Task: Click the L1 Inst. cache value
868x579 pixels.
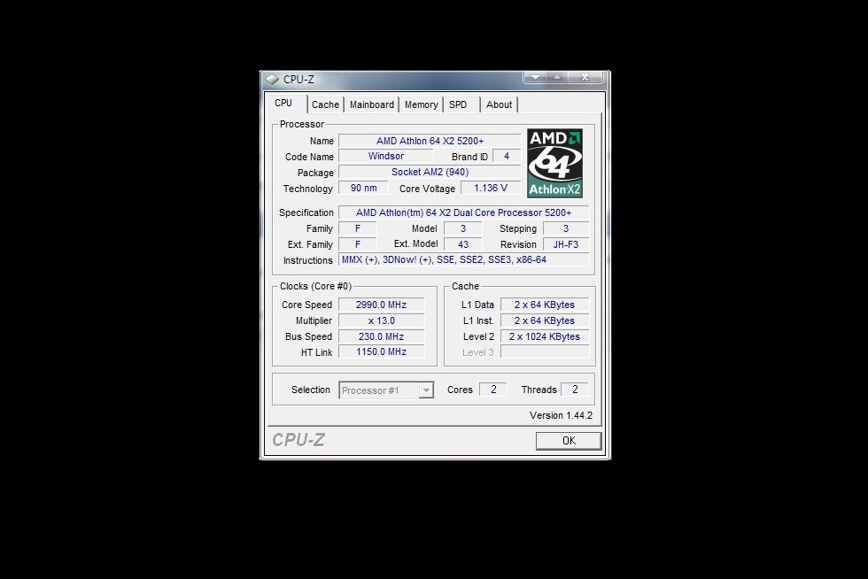Action: [x=545, y=320]
